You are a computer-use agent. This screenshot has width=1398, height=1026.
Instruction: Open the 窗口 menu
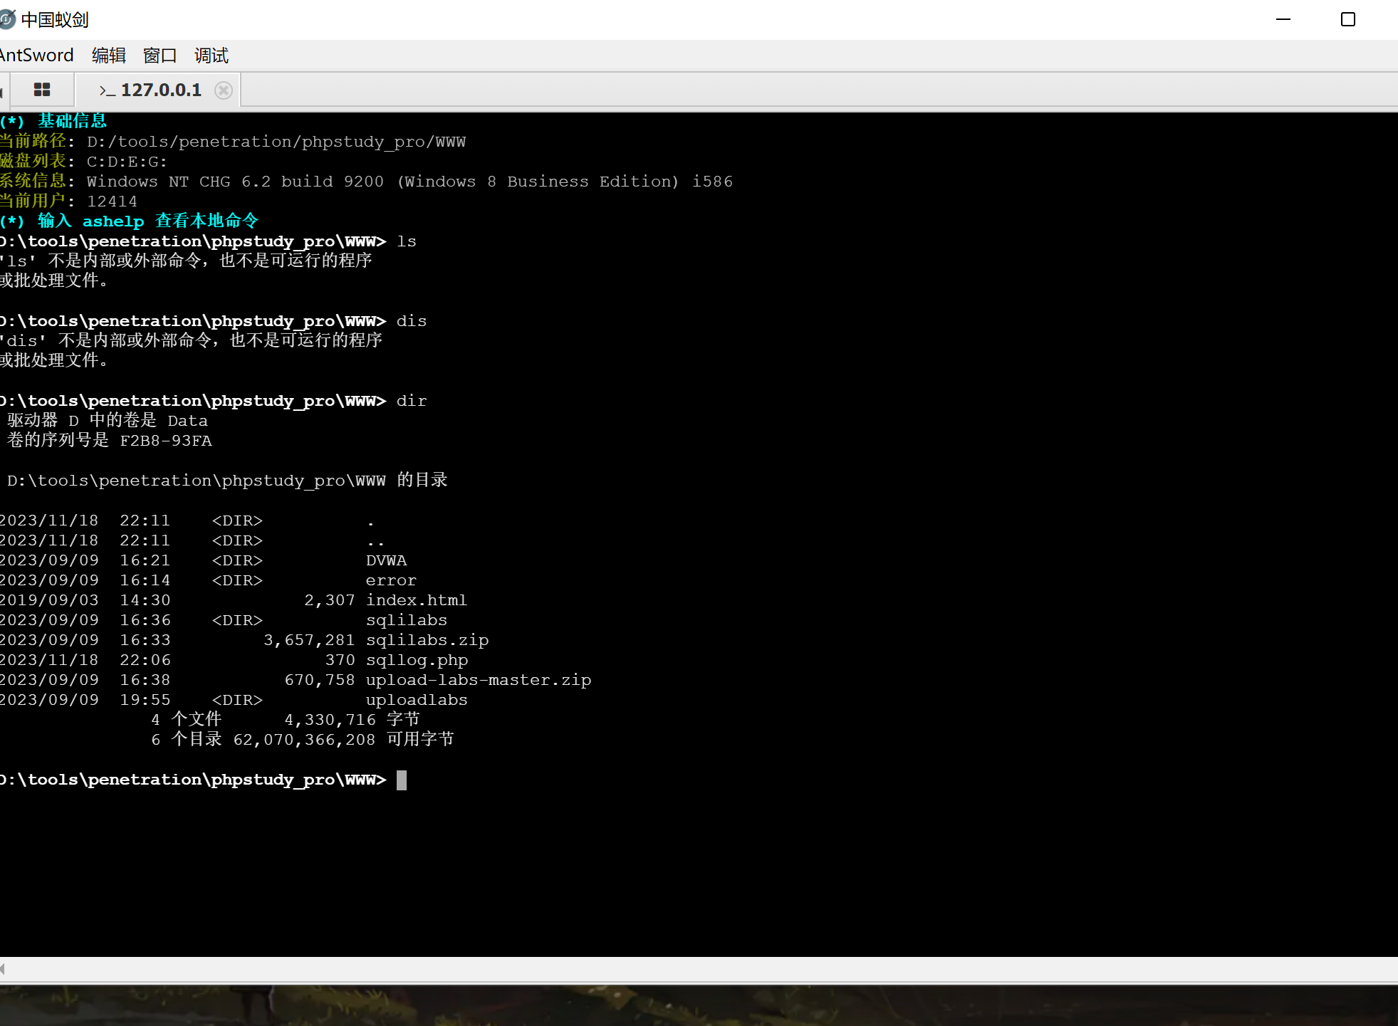pos(160,56)
